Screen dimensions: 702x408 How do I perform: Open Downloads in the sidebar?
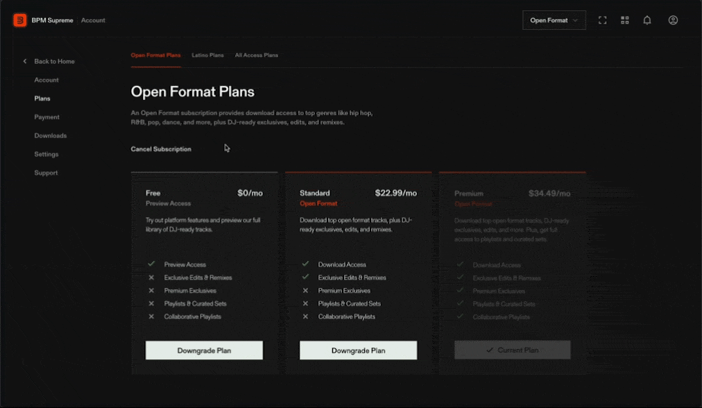(x=50, y=136)
